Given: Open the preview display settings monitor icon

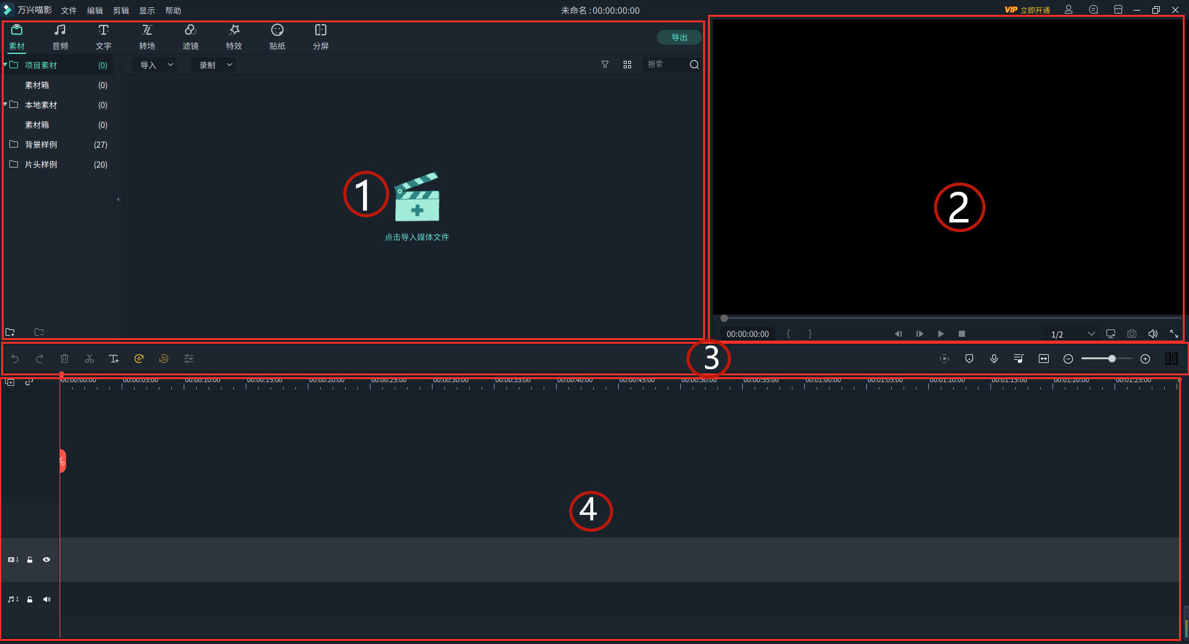Looking at the screenshot, I should [x=1111, y=334].
